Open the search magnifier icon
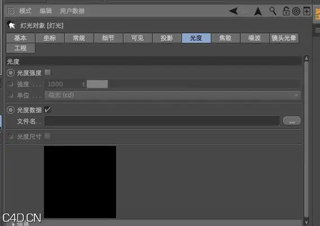The width and height of the screenshot is (320, 226). 273,11
